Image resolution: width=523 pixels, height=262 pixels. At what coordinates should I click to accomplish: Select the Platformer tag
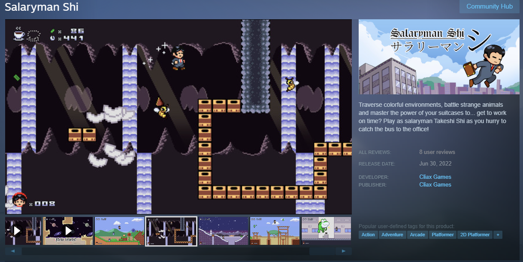point(443,235)
